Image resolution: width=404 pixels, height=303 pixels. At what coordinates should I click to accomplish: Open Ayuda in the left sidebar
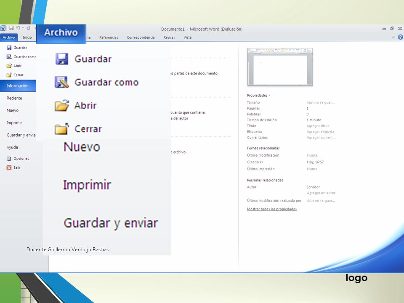pos(12,147)
